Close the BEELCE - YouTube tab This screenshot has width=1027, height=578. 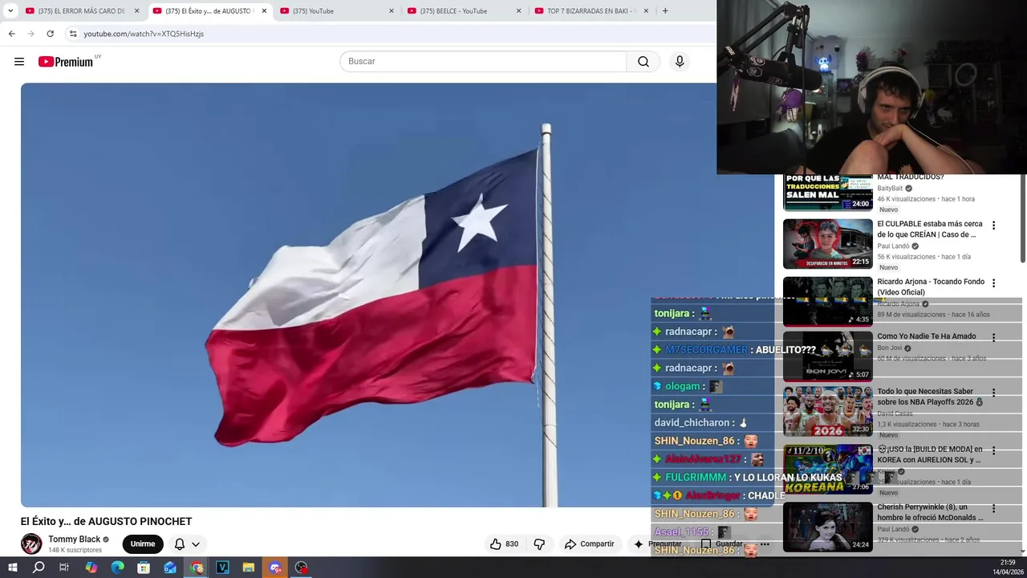518,11
